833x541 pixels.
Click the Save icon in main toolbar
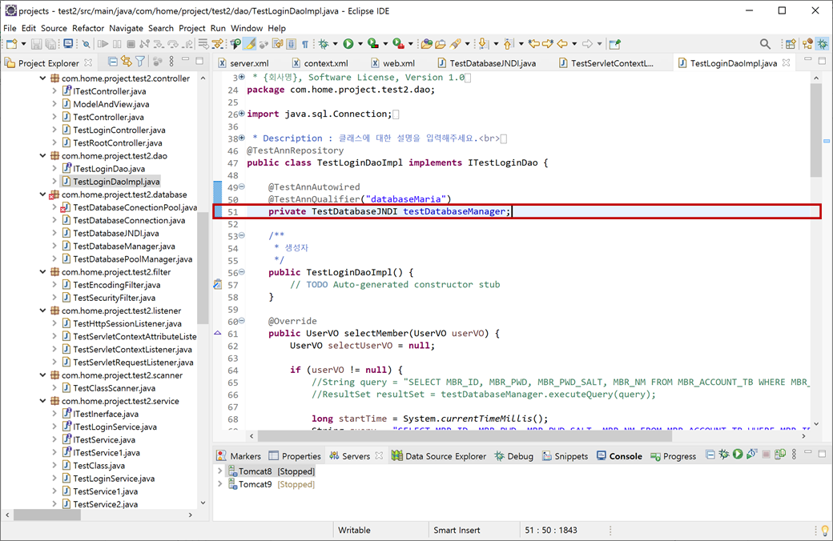36,44
